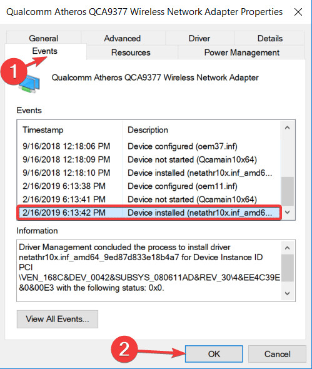Switch to the General tab
Screen dimensions: 312x369
[44, 38]
